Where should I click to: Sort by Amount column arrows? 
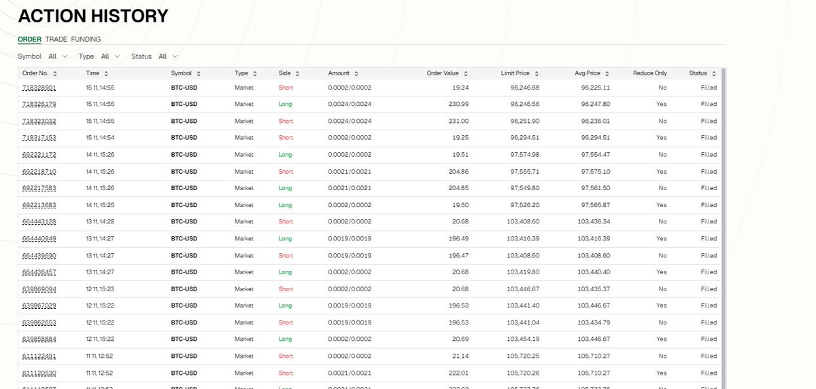[356, 73]
